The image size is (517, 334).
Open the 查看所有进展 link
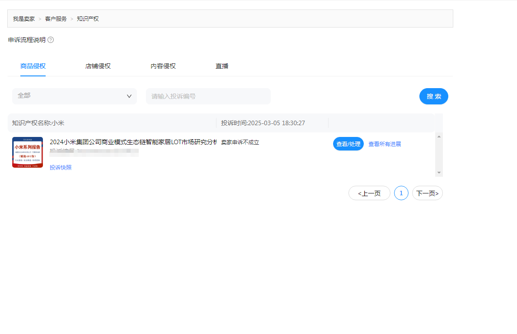coord(385,144)
